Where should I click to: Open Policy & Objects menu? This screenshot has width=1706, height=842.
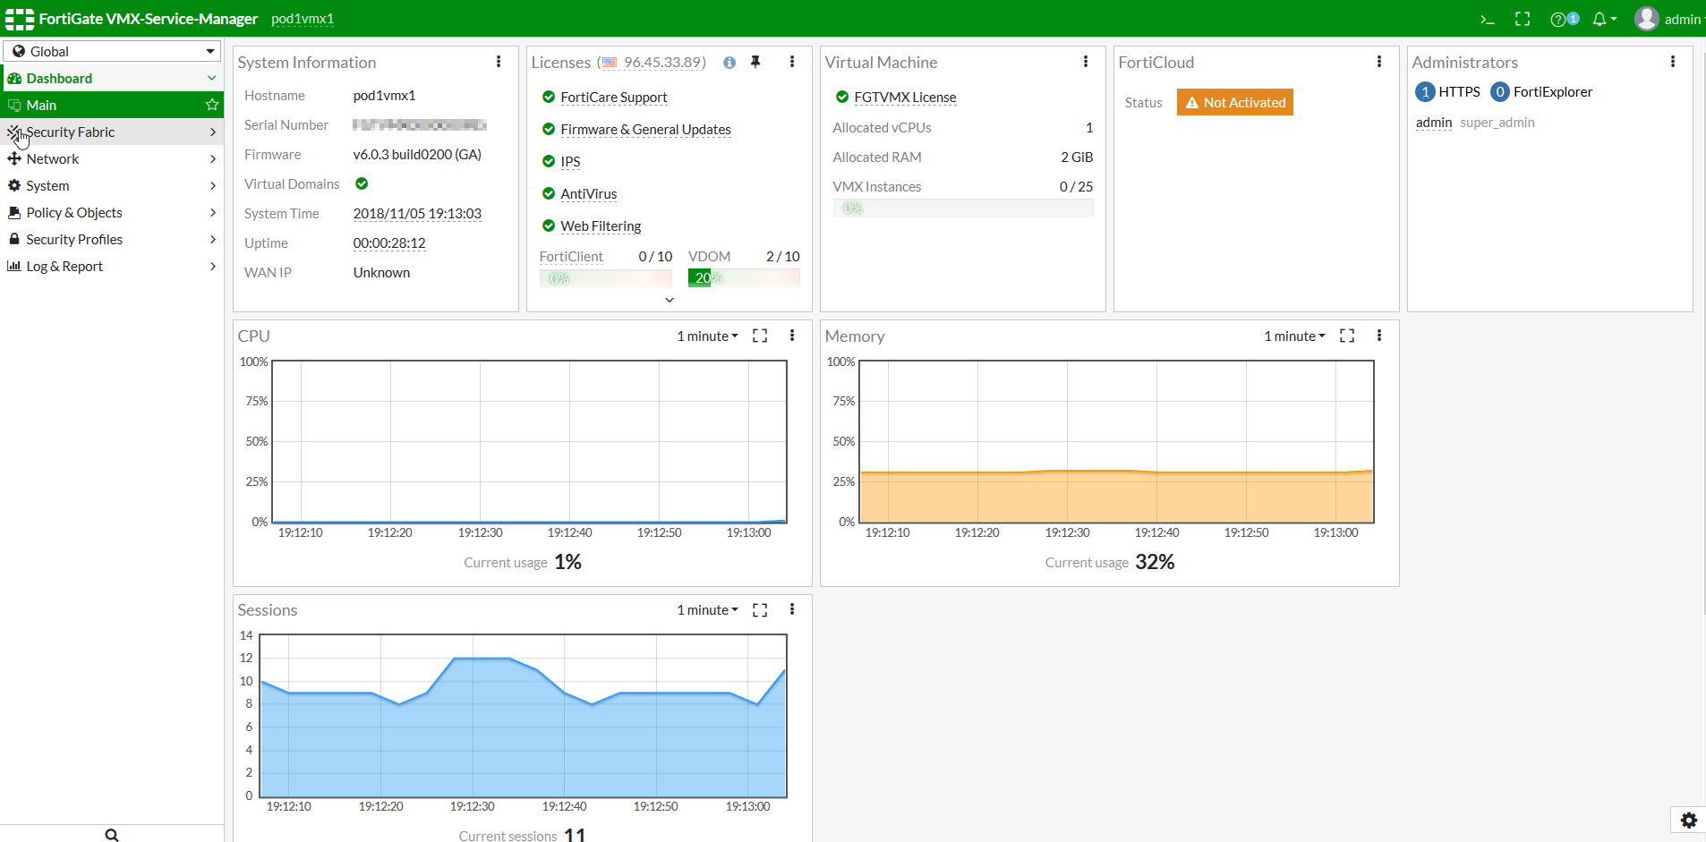(x=112, y=212)
